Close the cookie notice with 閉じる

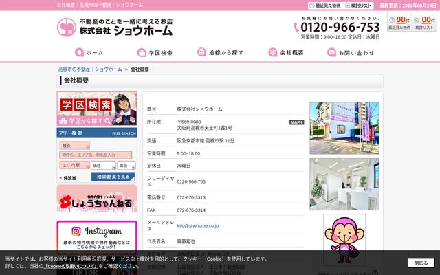[x=421, y=263]
